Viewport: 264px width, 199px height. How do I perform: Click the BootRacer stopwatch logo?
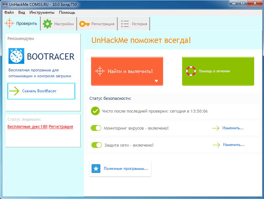[16, 56]
